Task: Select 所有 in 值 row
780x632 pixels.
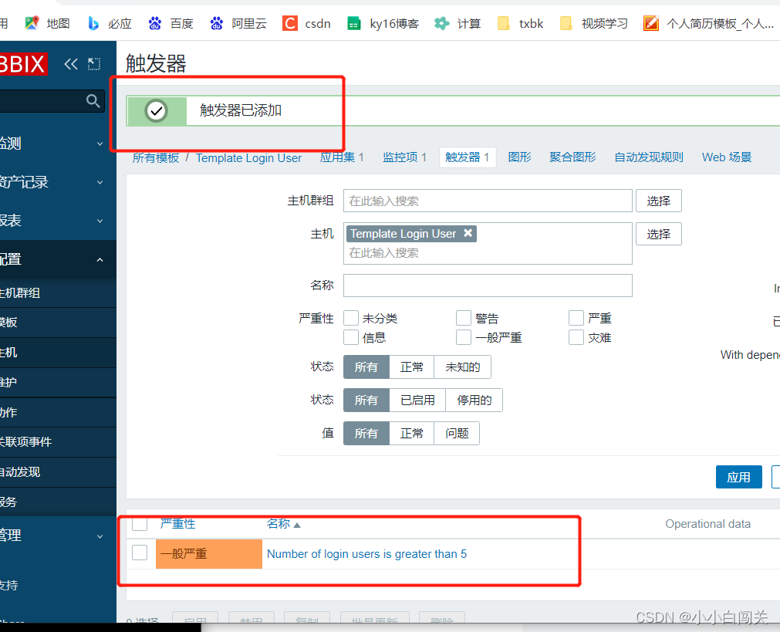Action: pyautogui.click(x=366, y=434)
